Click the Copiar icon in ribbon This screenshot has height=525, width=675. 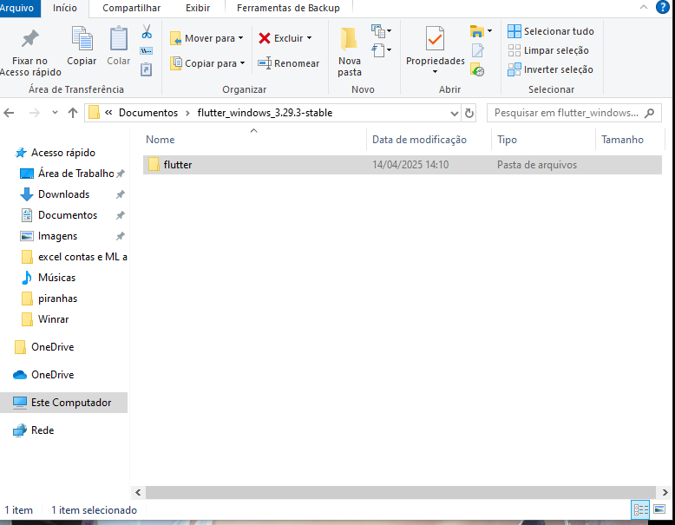82,39
